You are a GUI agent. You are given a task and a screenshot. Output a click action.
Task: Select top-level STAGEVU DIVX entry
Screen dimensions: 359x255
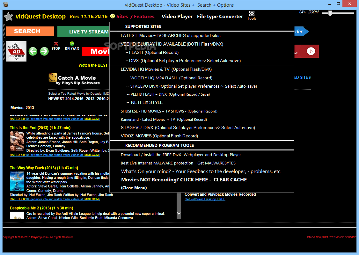tap(202, 128)
